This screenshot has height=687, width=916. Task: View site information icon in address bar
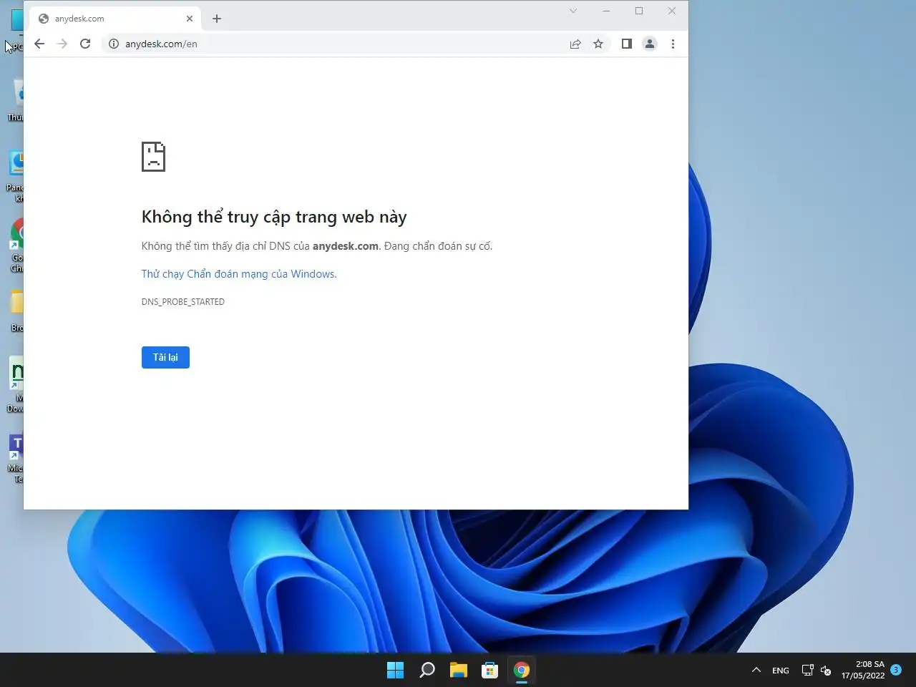(x=113, y=44)
